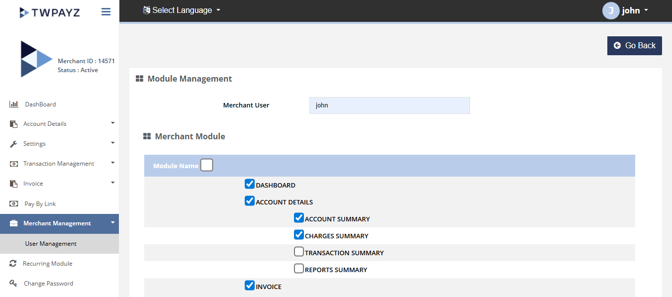Image resolution: width=672 pixels, height=297 pixels.
Task: Click the Go Back button
Action: (x=634, y=45)
